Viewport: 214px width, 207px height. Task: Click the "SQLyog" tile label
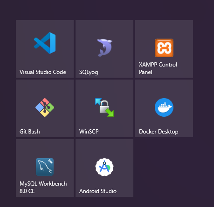[x=89, y=72]
